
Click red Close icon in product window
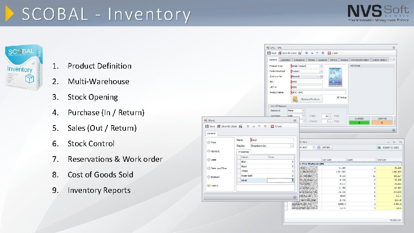[x=329, y=53]
